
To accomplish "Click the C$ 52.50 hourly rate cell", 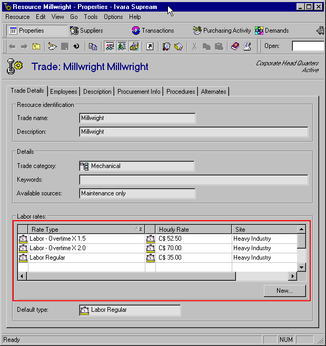I will click(194, 239).
